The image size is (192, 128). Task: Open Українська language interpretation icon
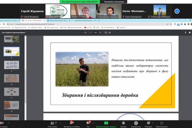pyautogui.click(x=136, y=124)
